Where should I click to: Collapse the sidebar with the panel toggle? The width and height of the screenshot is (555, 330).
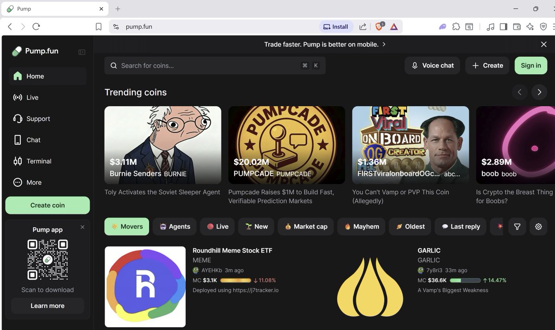point(82,52)
